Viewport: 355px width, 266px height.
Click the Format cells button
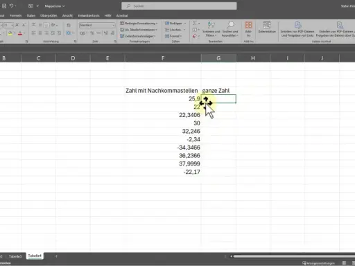[x=173, y=36]
